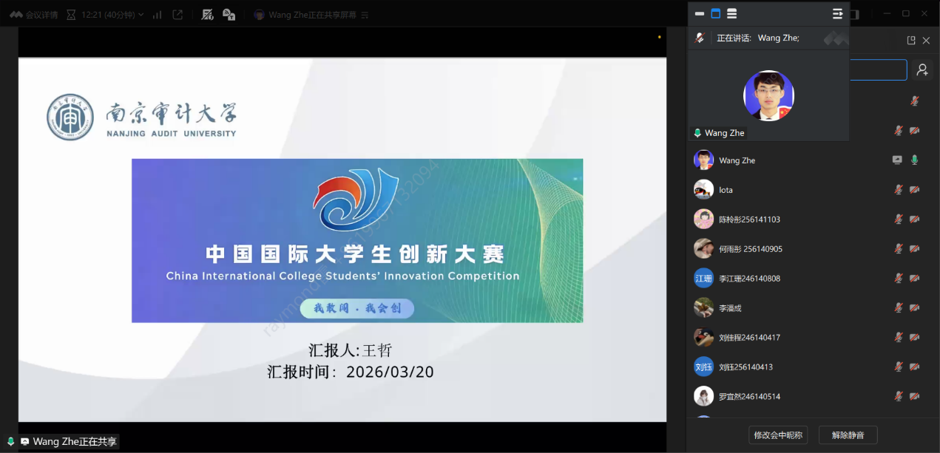Pop out the participants panel
The width and height of the screenshot is (940, 453).
tap(911, 41)
